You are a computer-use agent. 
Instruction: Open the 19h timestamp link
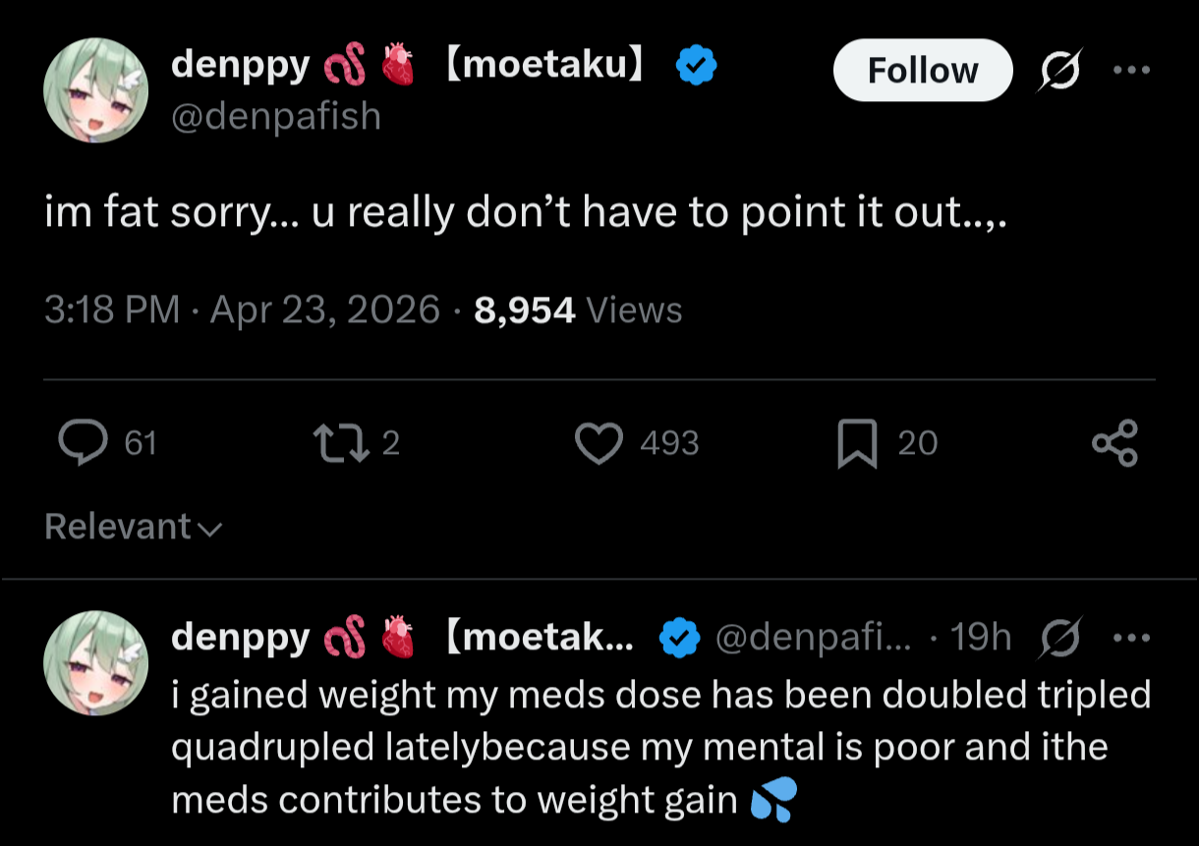tap(982, 638)
